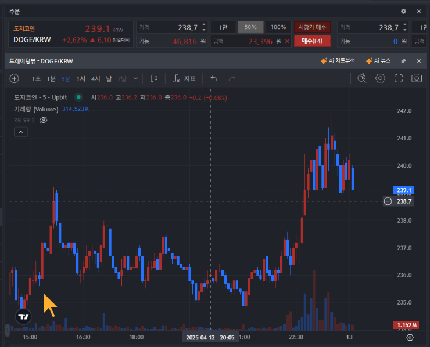
Task: Expand the time interval dropdown chevron
Action: pos(136,78)
